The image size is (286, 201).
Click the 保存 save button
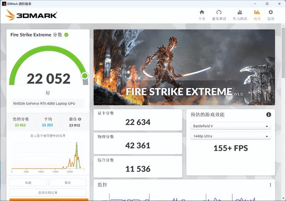[x=67, y=182]
